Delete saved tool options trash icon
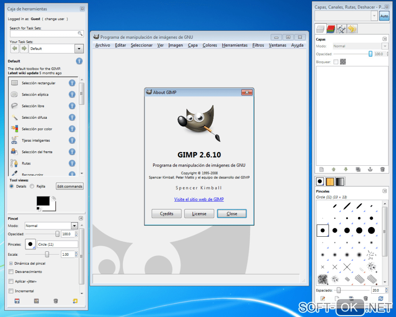 point(56,301)
